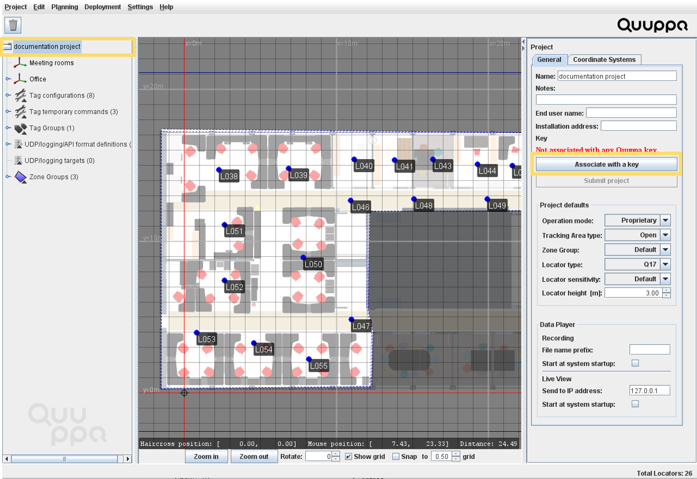Expand the Tag configurations node
The width and height of the screenshot is (697, 479).
tap(8, 95)
